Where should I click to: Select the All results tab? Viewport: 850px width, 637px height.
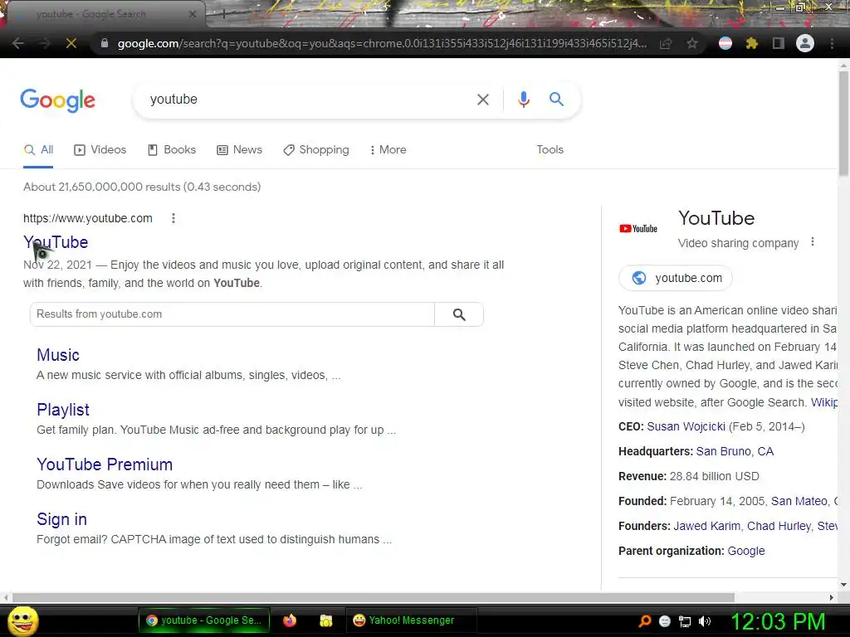pos(38,150)
